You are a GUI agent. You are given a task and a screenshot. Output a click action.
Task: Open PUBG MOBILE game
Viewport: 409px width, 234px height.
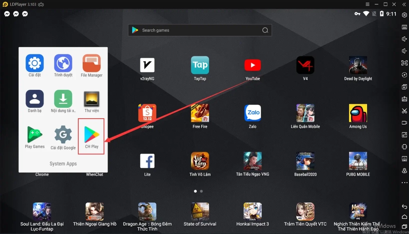[x=358, y=161]
